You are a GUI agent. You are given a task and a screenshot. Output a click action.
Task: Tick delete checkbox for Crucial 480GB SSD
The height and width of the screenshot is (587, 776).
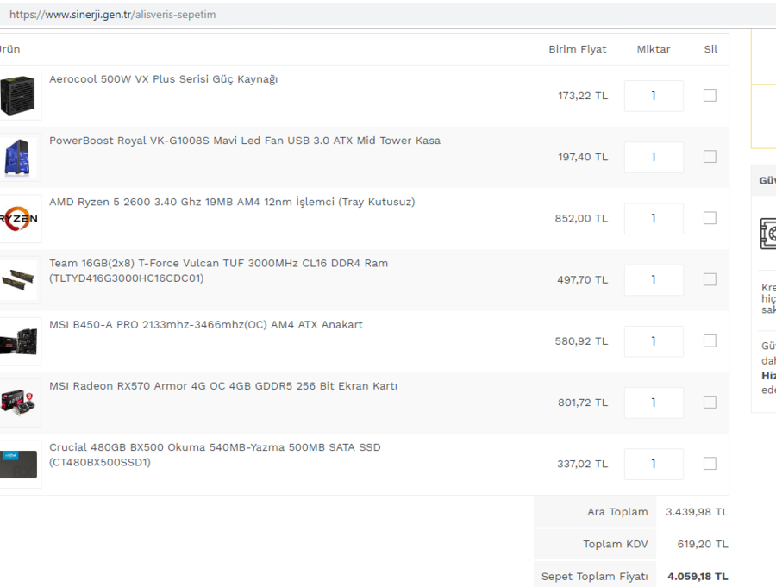click(710, 463)
